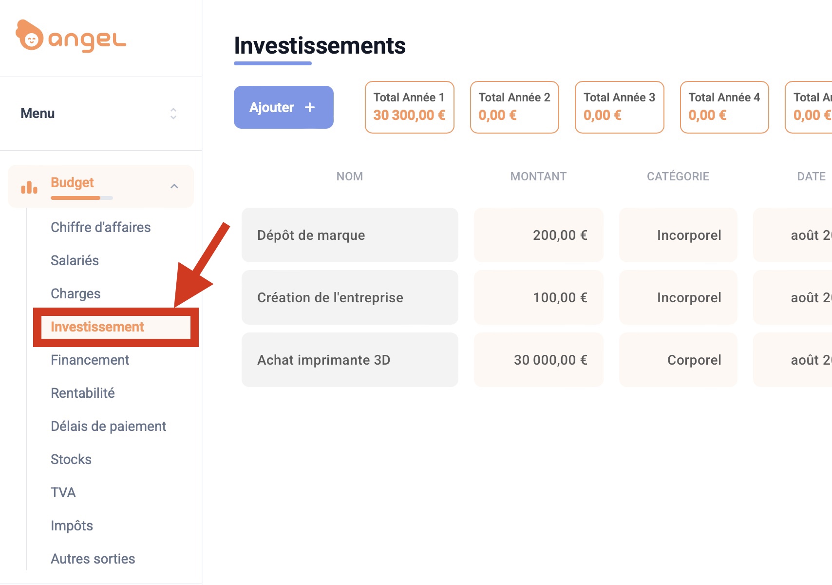
Task: Click the Ajouter button
Action: click(x=284, y=107)
